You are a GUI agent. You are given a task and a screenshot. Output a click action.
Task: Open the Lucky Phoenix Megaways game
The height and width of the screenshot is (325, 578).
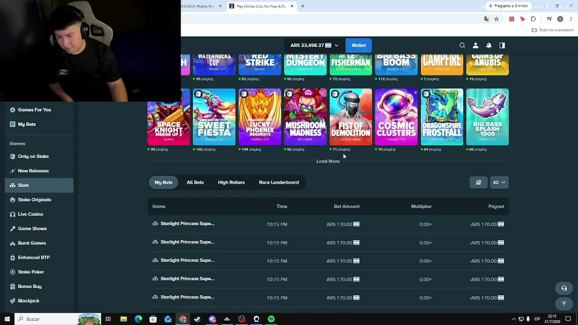click(260, 117)
